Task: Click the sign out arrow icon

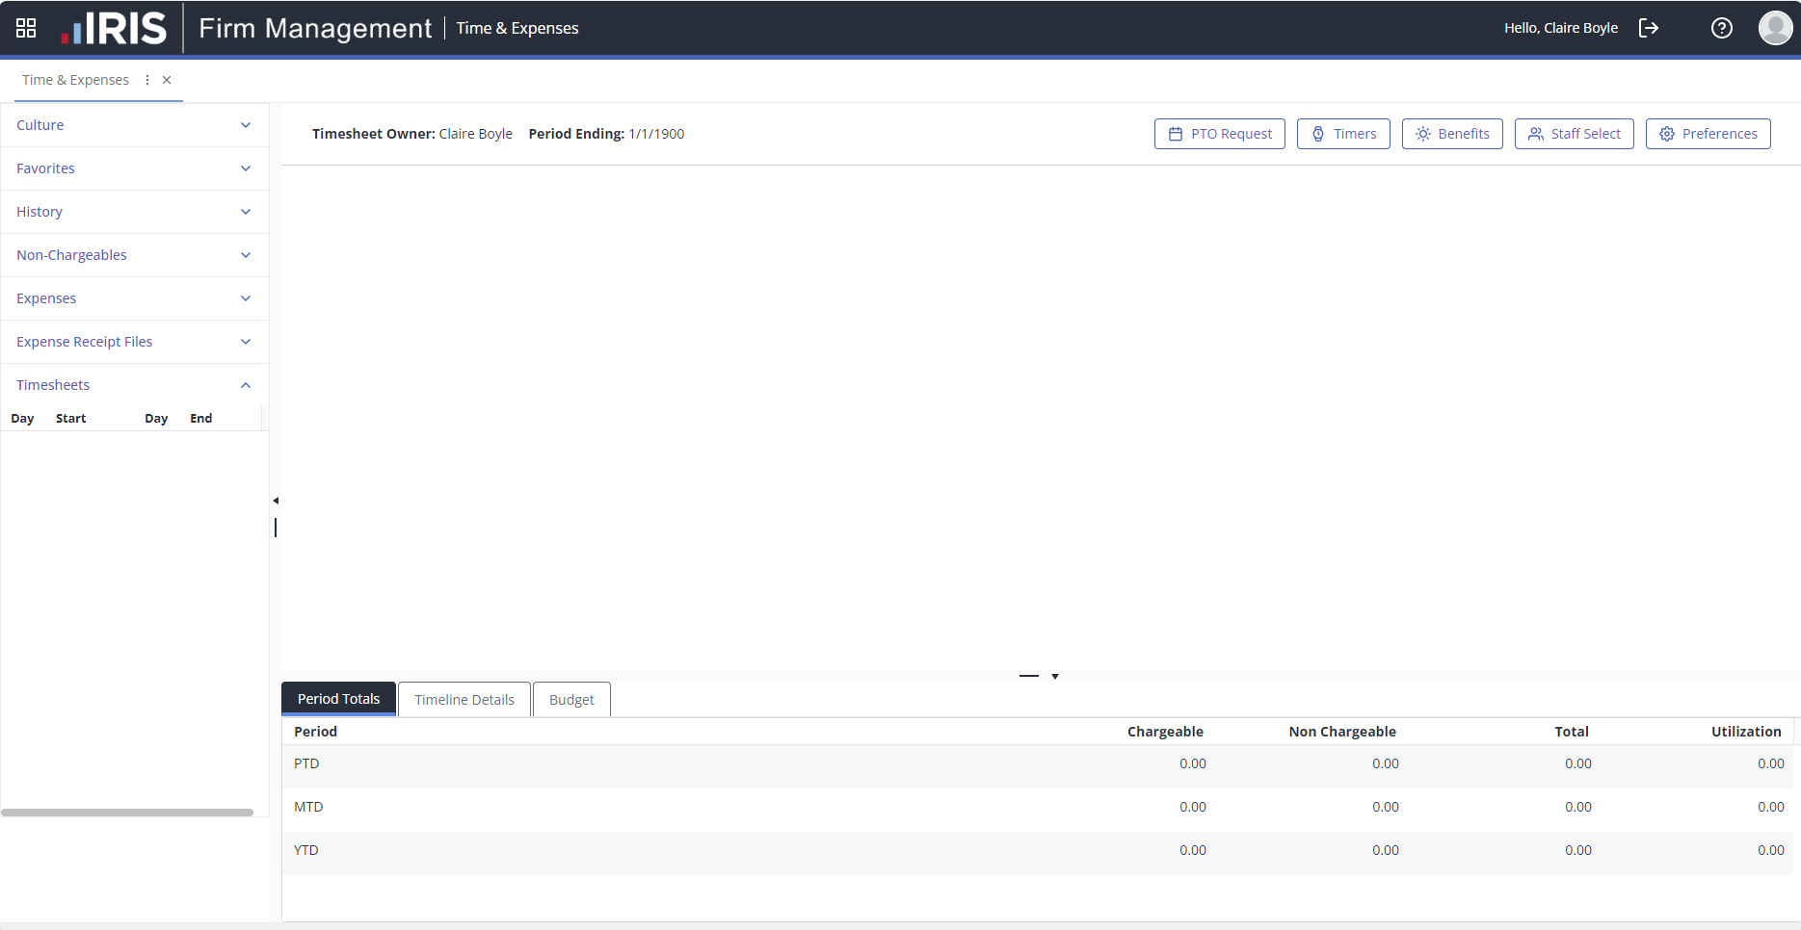Action: tap(1649, 28)
